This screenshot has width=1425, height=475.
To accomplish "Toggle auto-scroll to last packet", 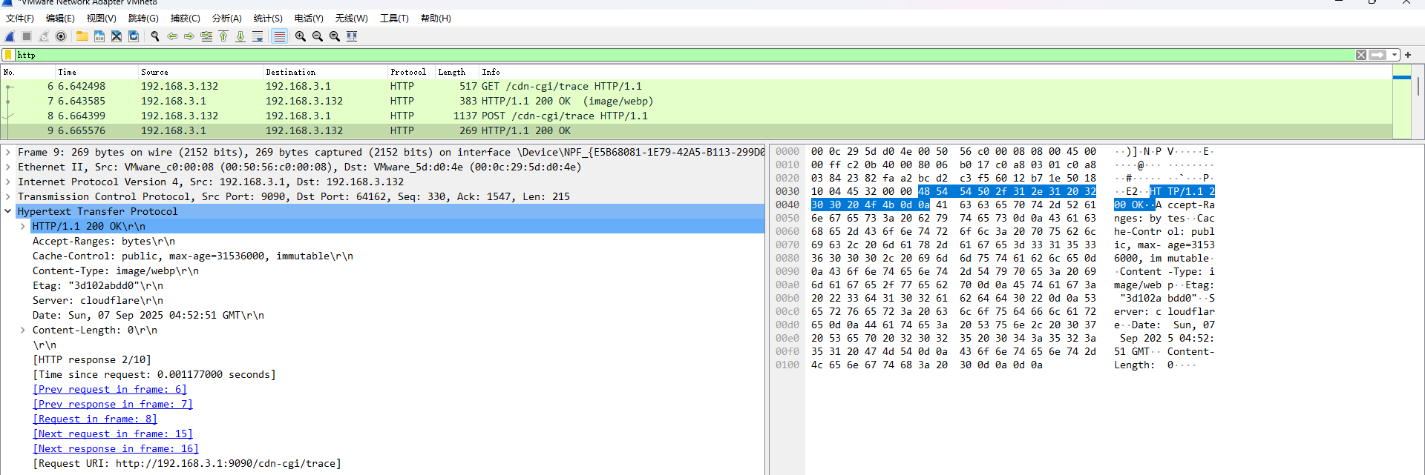I will [258, 36].
